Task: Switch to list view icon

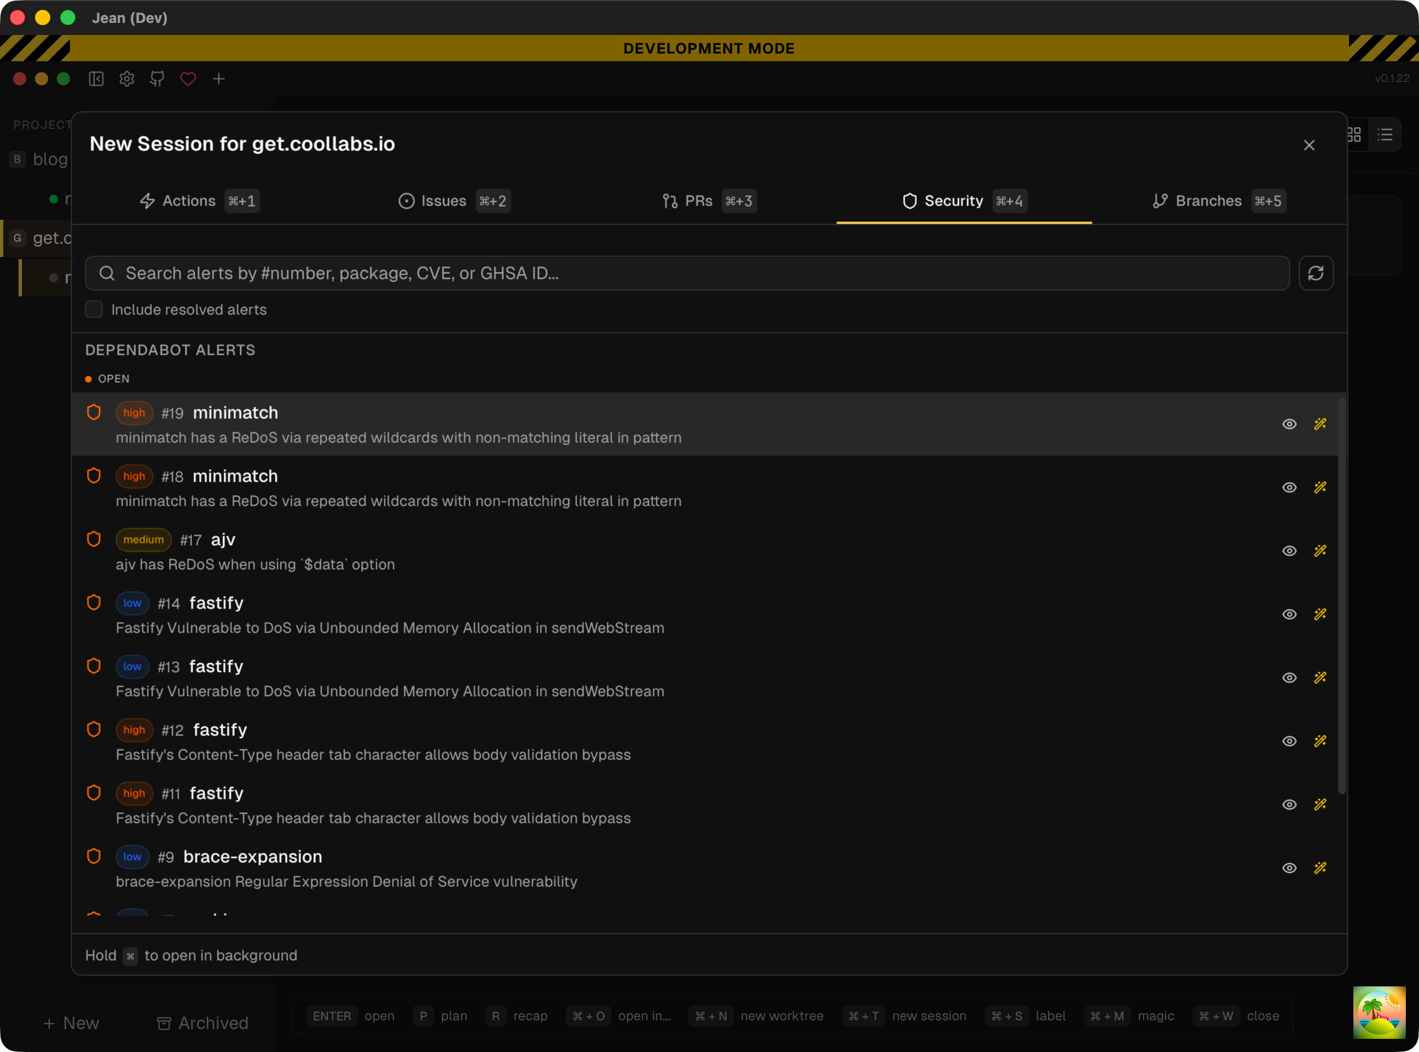Action: pos(1385,135)
